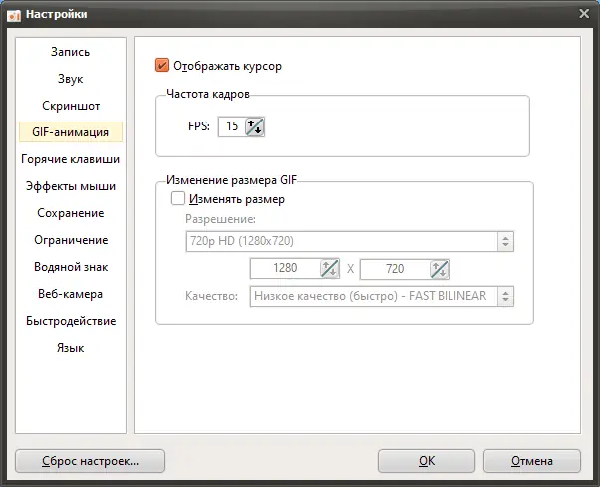
Task: Disable the Отображать курсор checkbox
Action: [163, 67]
